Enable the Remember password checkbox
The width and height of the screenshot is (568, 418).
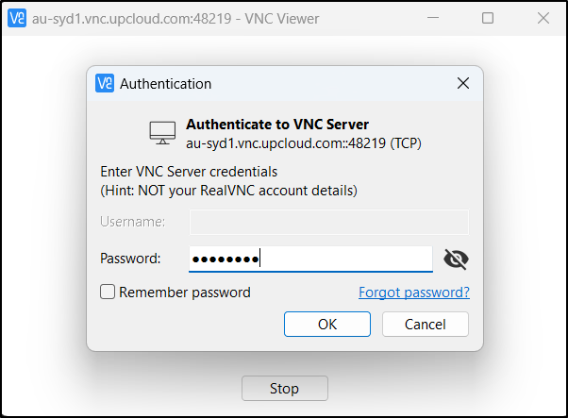coord(109,293)
